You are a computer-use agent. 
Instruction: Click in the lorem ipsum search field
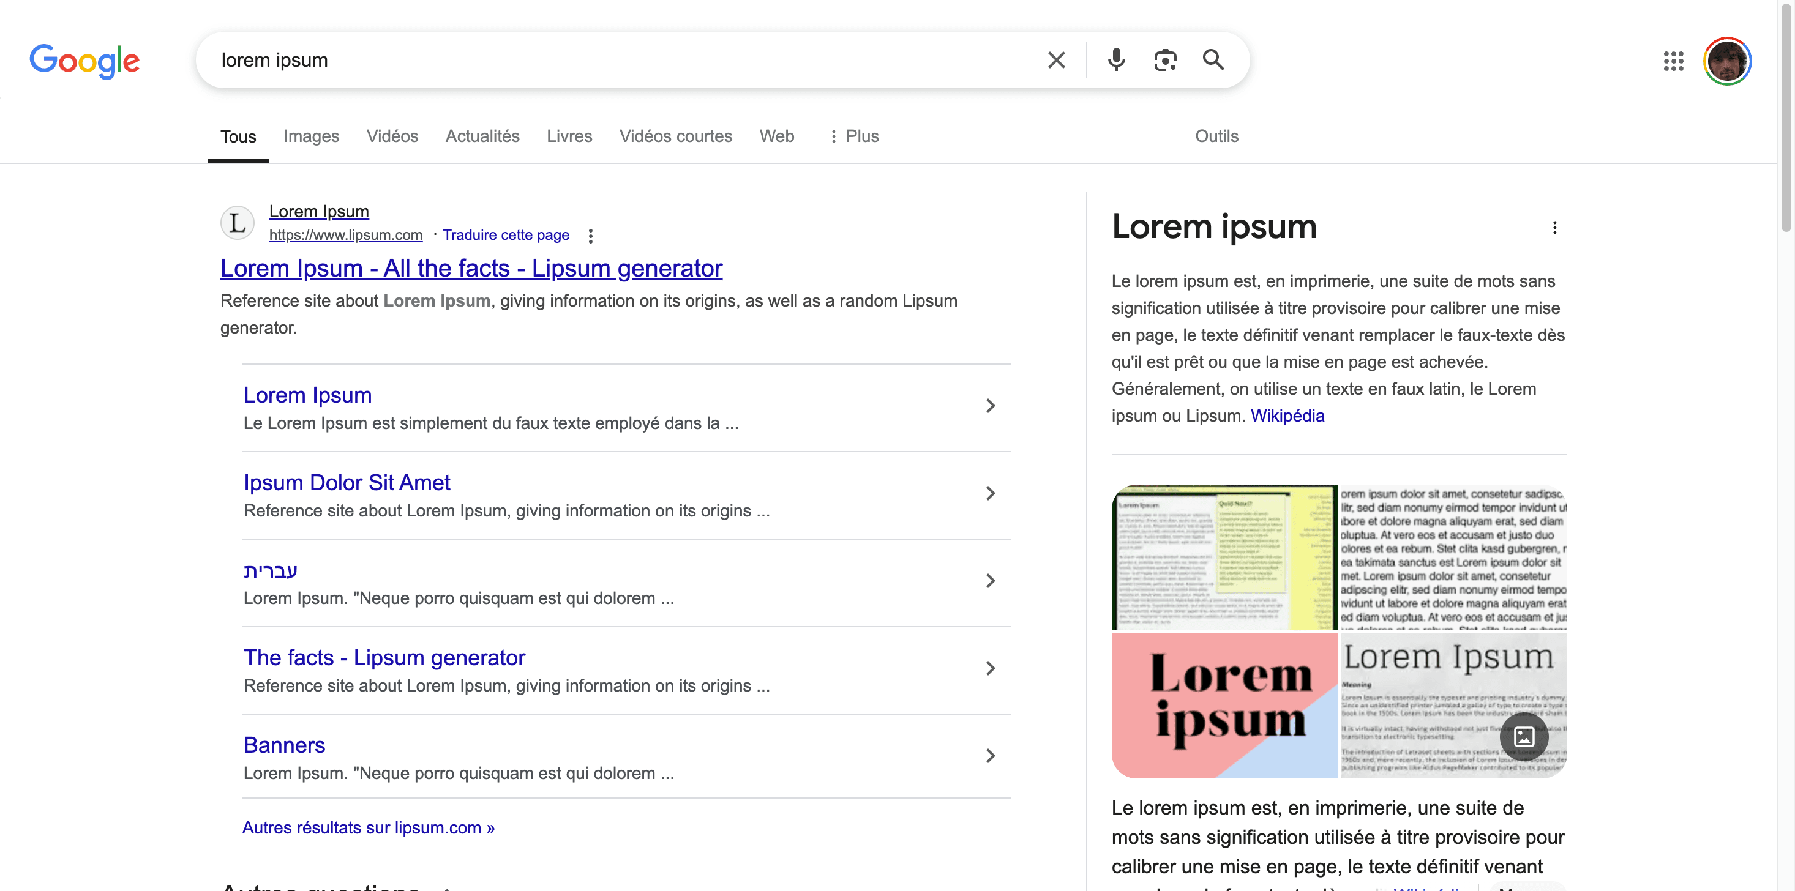[620, 60]
